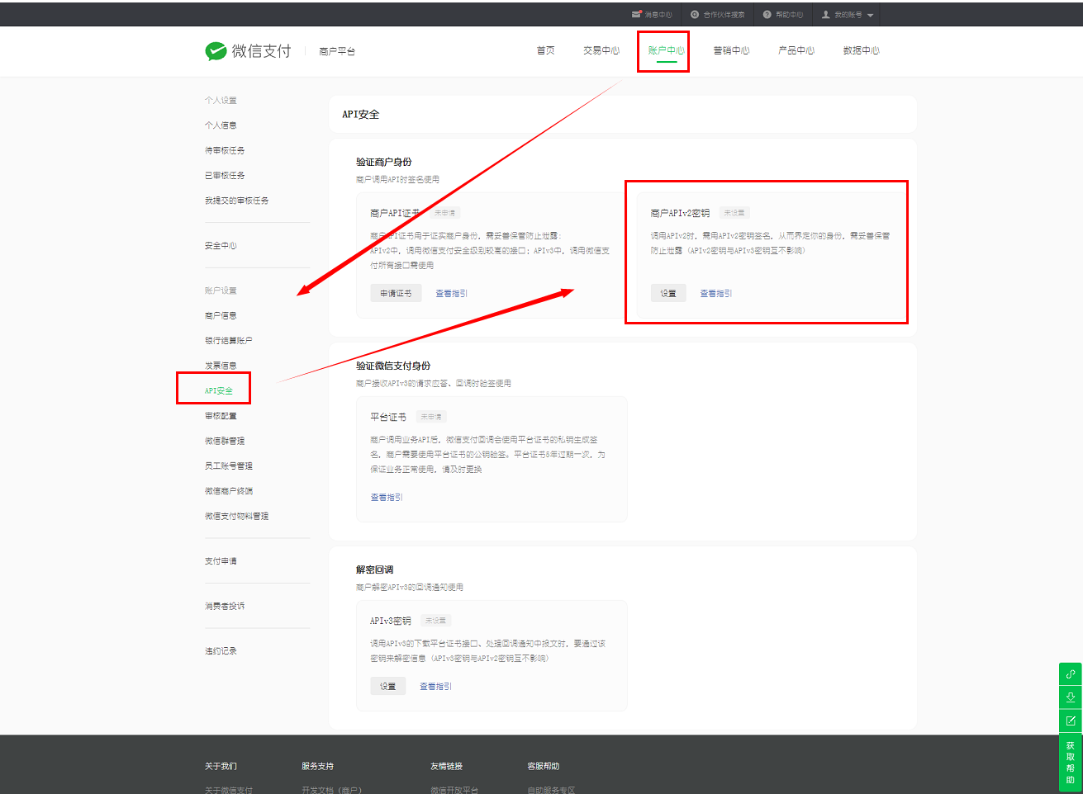
Task: Click the 客服帮助 footer heading
Action: pos(544,766)
